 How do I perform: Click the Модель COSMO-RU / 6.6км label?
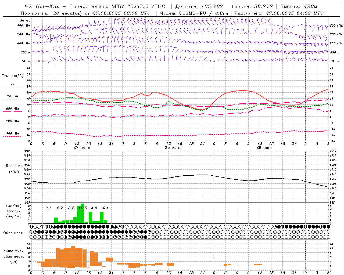194,13
